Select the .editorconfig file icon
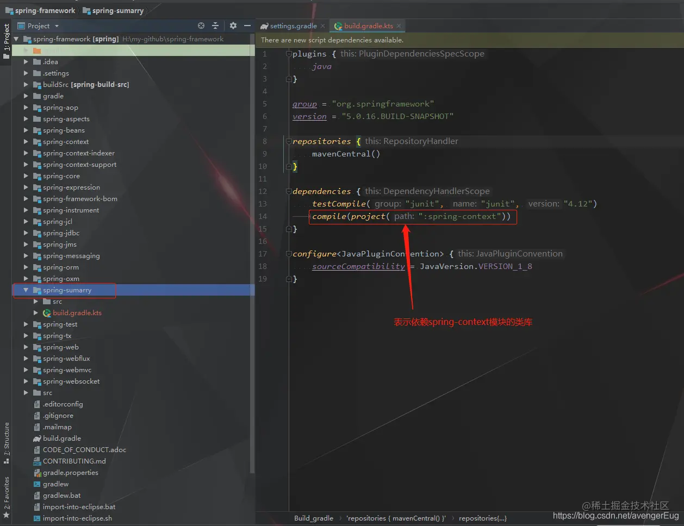The height and width of the screenshot is (526, 684). (x=37, y=404)
